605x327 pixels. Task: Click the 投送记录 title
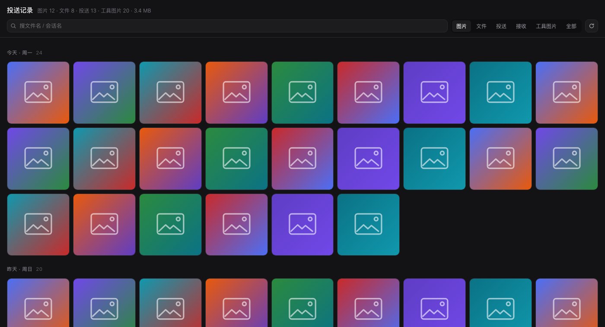(20, 10)
